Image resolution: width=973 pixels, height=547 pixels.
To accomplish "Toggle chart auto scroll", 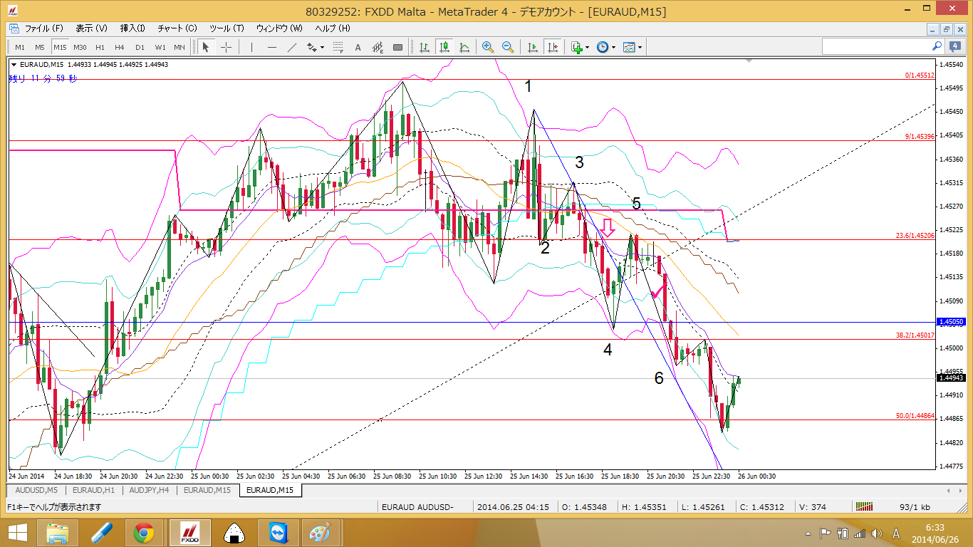I will pos(532,47).
